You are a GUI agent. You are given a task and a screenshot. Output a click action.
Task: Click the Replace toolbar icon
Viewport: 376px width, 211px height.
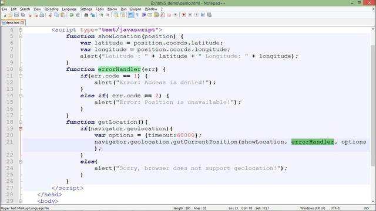(93, 15)
